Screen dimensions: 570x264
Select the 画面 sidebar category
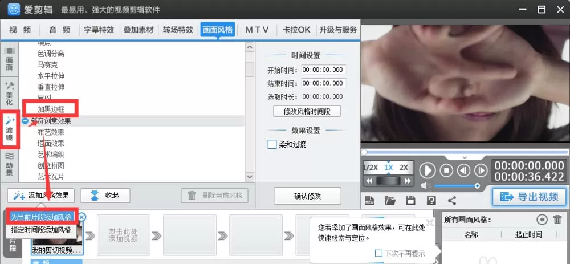[9, 59]
